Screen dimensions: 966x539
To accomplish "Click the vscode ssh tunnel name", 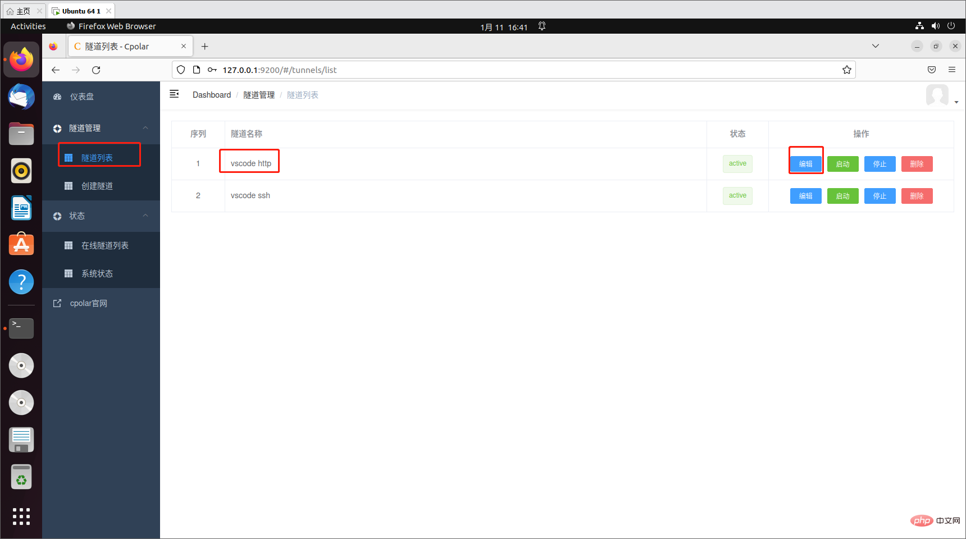I will click(x=250, y=195).
